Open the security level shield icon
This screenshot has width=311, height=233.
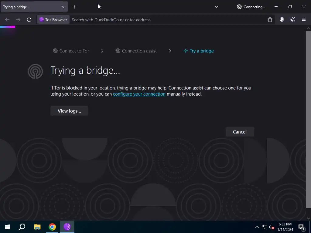[x=282, y=19]
